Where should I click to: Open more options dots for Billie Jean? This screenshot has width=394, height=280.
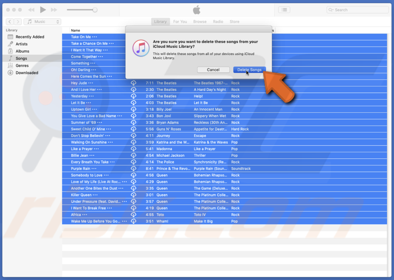click(x=92, y=155)
